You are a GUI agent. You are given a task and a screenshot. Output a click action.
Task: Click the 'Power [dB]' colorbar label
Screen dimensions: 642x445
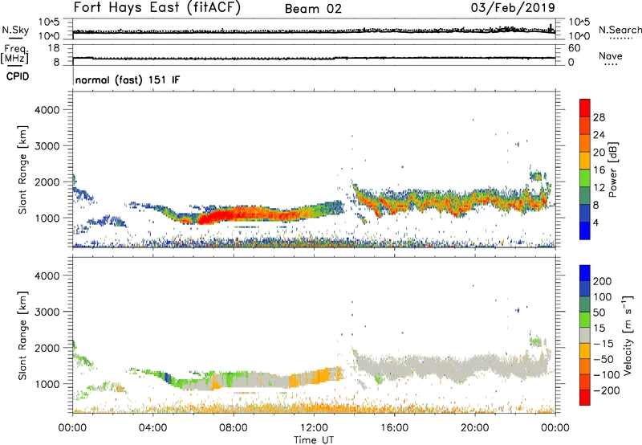point(613,169)
